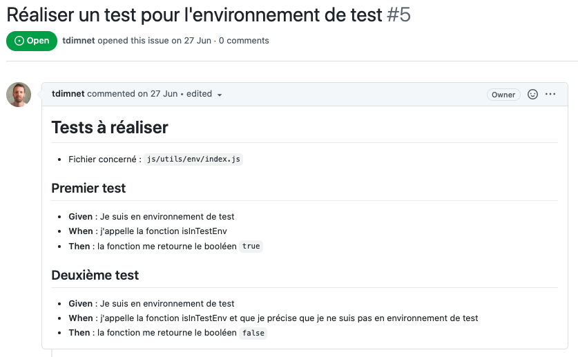Click the "Premier test" section heading
Screen dimensions: 578x357
point(88,188)
